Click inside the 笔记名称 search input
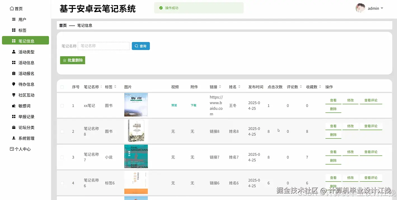This screenshot has width=397, height=200. click(x=104, y=46)
